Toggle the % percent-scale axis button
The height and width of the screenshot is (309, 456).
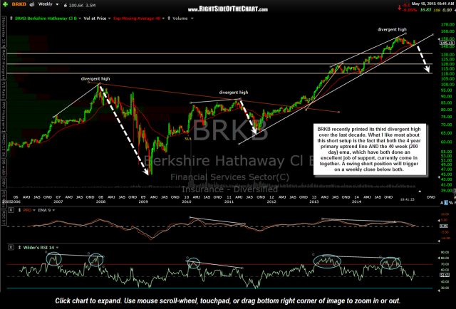[451, 203]
